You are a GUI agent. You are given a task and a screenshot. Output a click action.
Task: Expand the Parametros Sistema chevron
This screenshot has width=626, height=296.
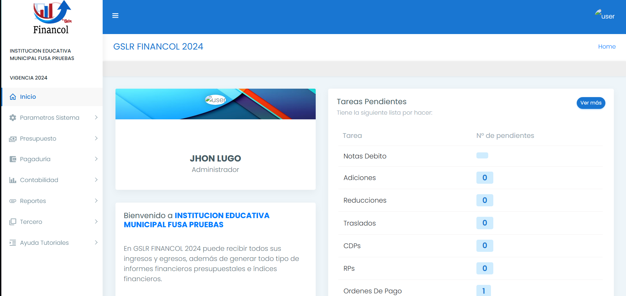[96, 118]
